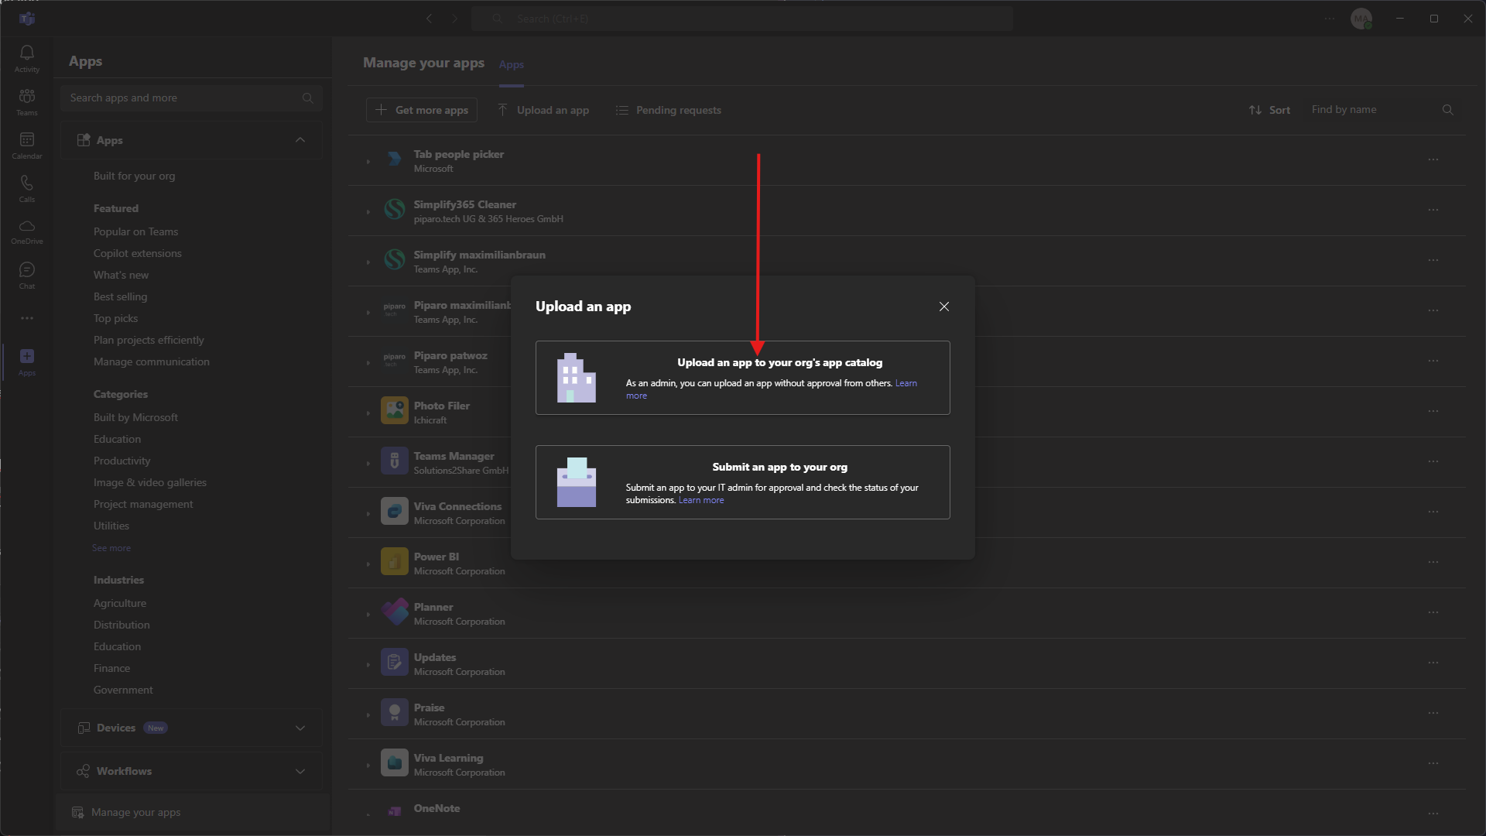The height and width of the screenshot is (836, 1486).
Task: Expand the Simplify365 Cleaner row
Action: tap(368, 212)
